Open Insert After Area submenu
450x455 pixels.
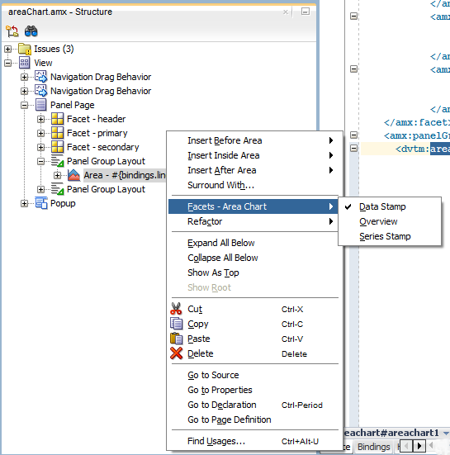253,170
